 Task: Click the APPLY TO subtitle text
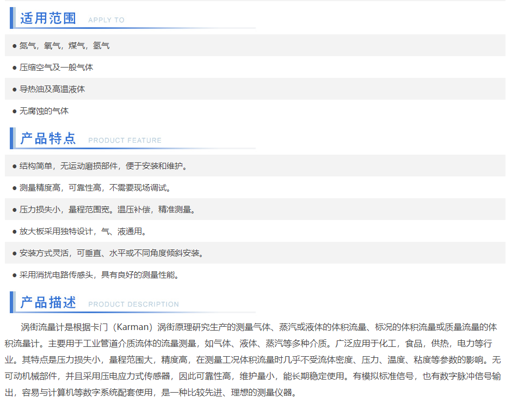point(106,20)
